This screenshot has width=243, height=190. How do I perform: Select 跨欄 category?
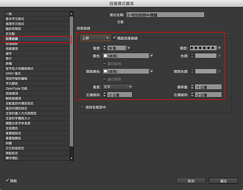pyautogui.click(x=37, y=64)
